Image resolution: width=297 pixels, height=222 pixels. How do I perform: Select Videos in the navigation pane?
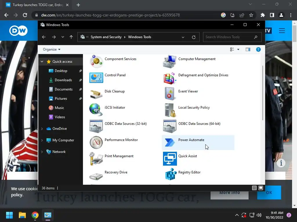click(x=60, y=117)
